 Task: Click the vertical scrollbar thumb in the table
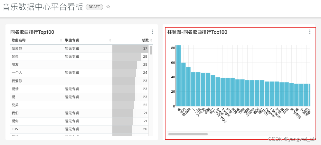pyautogui.click(x=151, y=50)
